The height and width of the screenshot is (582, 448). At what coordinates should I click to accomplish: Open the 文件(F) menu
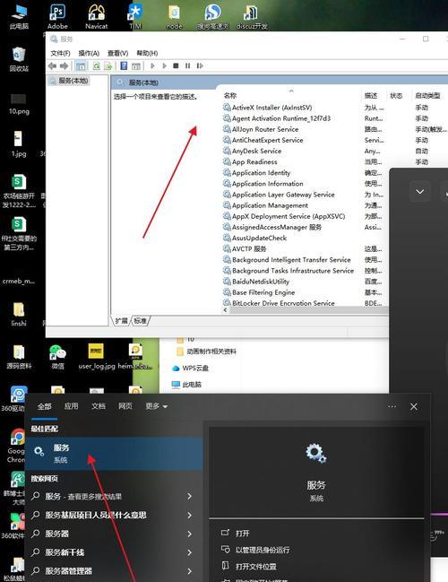60,53
